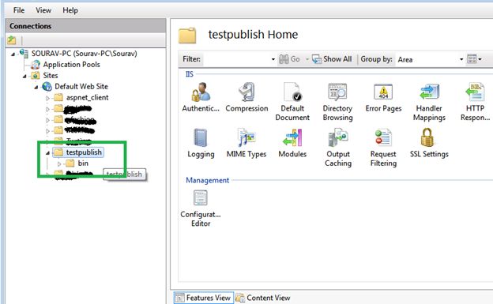Collapse the SOURAV-PC server node
The height and width of the screenshot is (304, 493).
[x=13, y=54]
